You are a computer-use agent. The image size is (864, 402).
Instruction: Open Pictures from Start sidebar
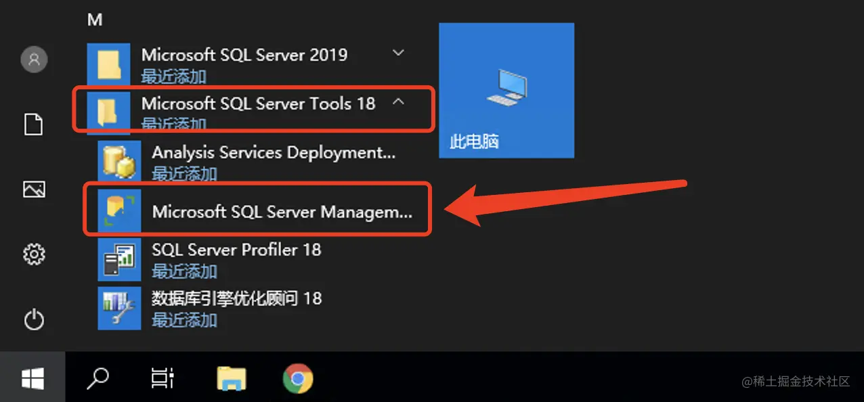[x=34, y=189]
